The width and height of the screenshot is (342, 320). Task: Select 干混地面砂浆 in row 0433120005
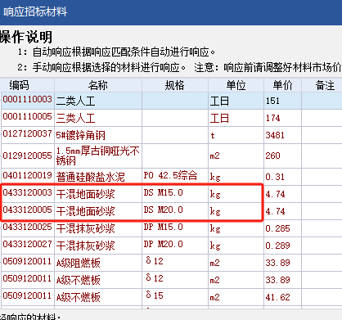click(x=98, y=211)
